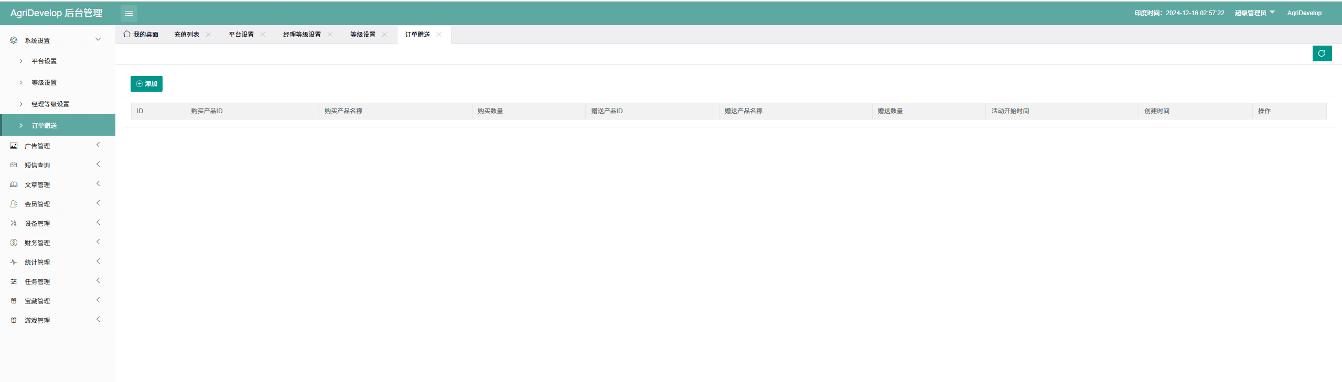The image size is (1342, 382).
Task: Click the 系统设置 gear icon
Action: click(14, 40)
